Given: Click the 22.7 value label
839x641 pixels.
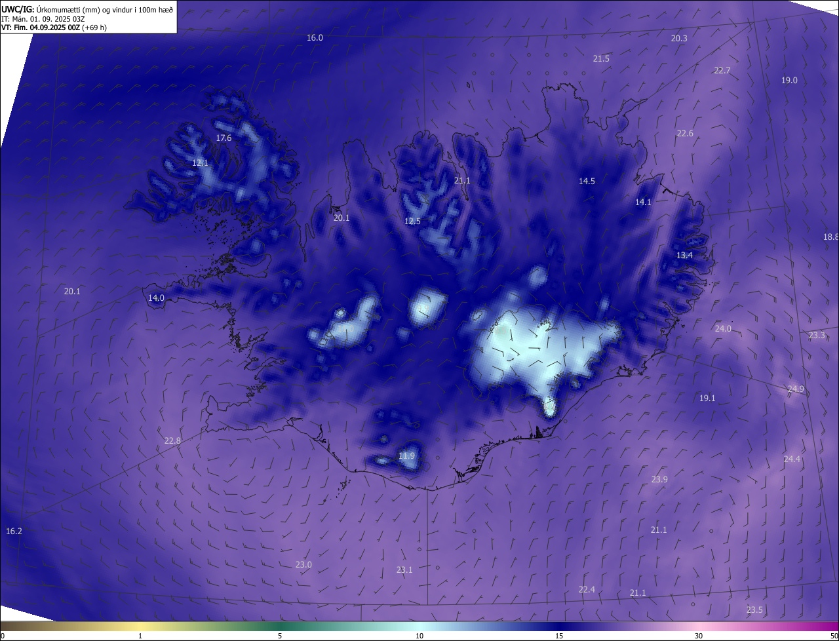Looking at the screenshot, I should [x=722, y=71].
